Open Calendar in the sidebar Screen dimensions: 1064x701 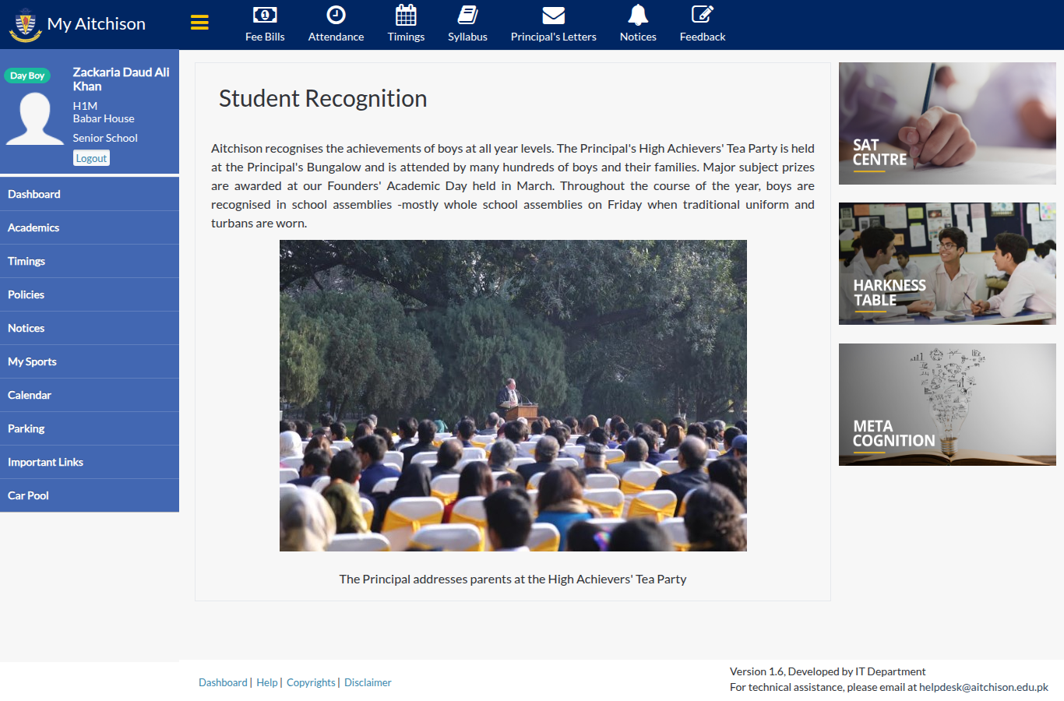pyautogui.click(x=90, y=395)
